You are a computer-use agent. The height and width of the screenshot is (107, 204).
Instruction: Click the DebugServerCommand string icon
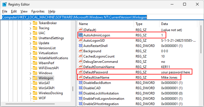(81, 61)
